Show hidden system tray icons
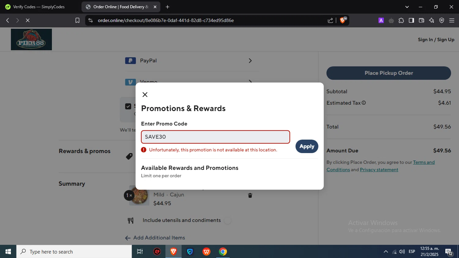This screenshot has height=258, width=459. [386, 252]
